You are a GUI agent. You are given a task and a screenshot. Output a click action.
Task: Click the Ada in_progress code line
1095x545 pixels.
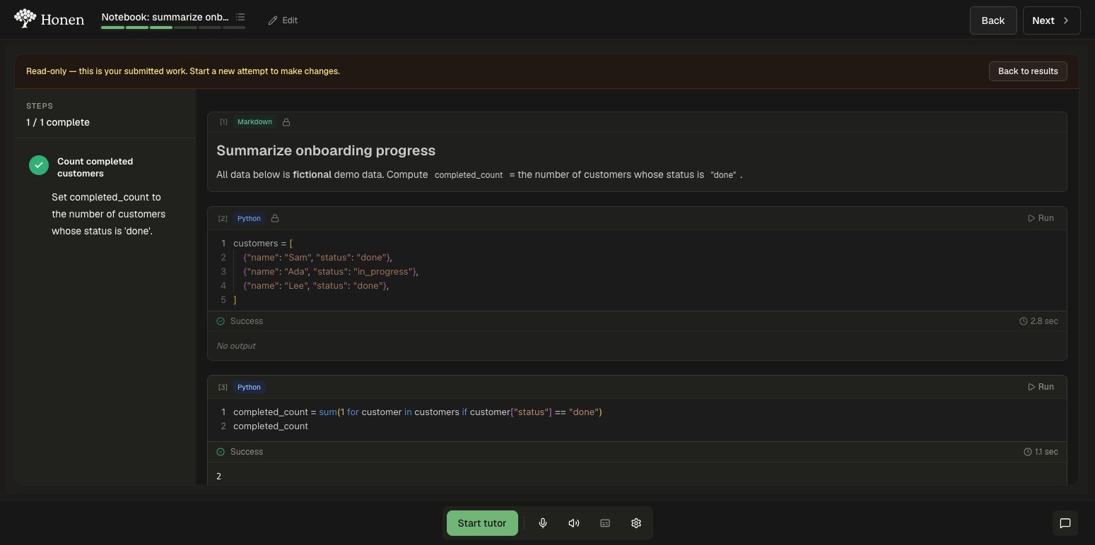331,272
